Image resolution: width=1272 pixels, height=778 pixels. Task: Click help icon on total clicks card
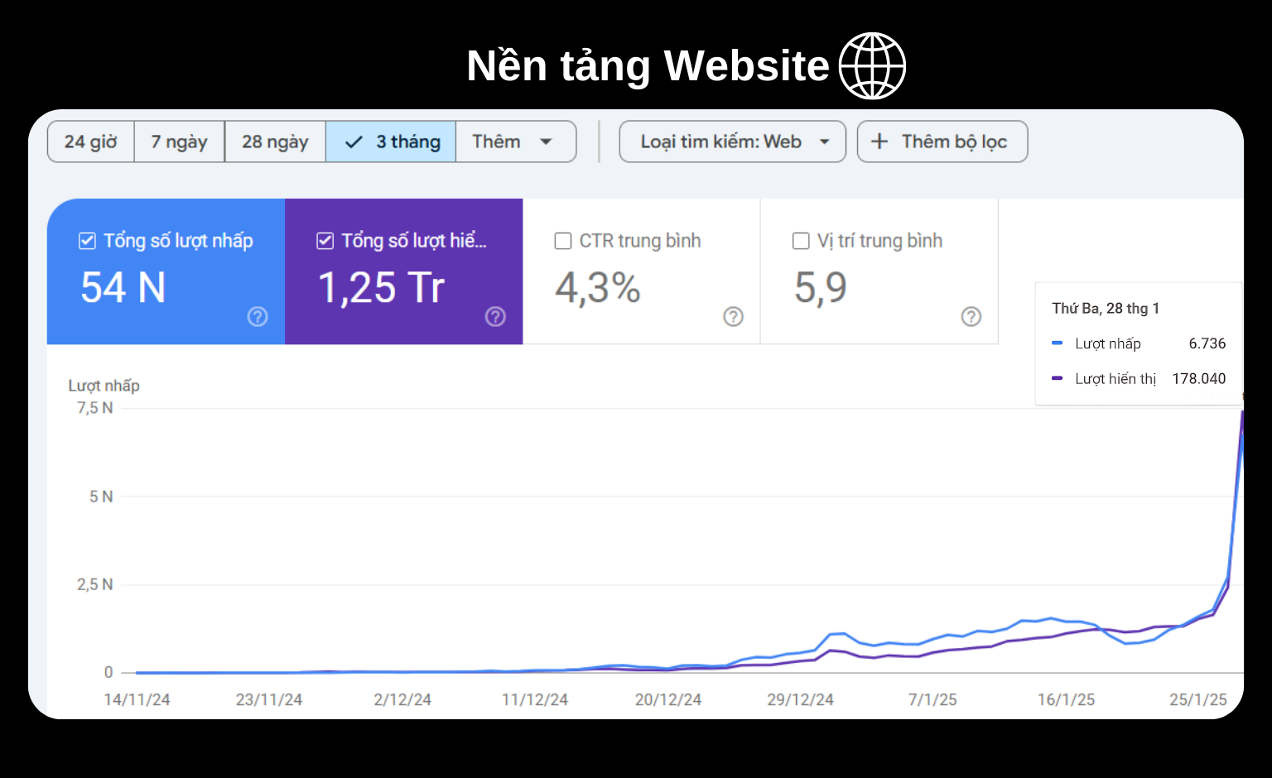point(258,316)
